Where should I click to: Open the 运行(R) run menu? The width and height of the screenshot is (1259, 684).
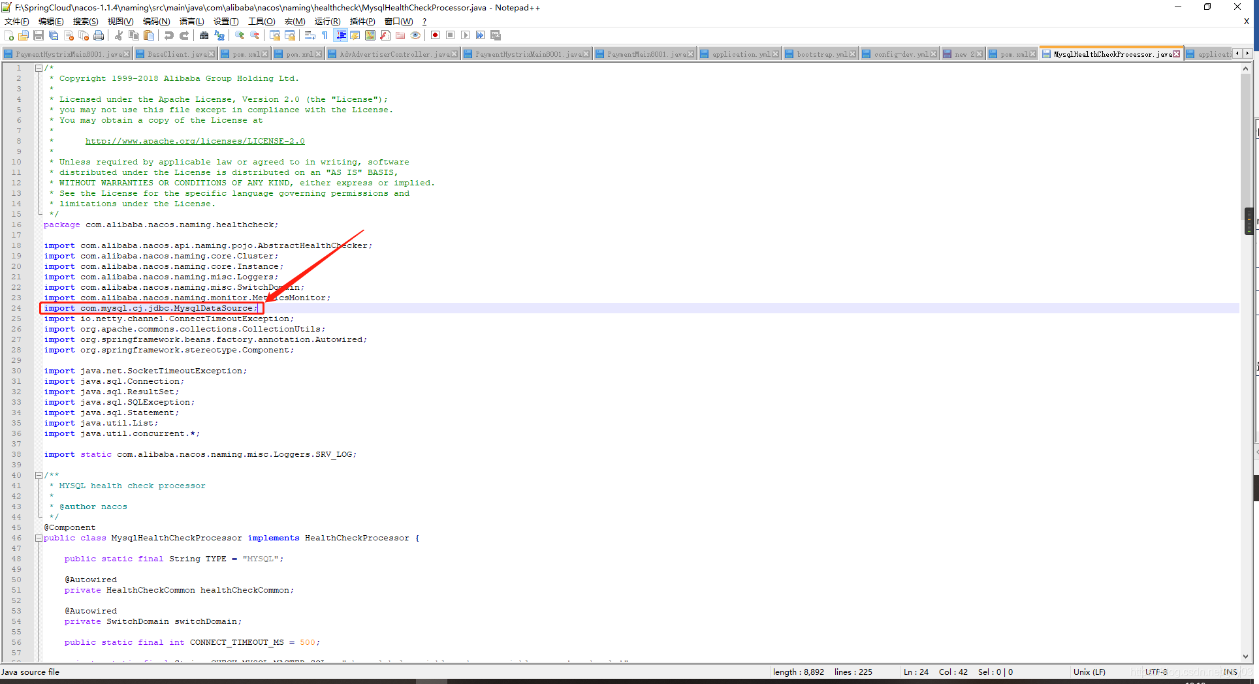pos(327,22)
